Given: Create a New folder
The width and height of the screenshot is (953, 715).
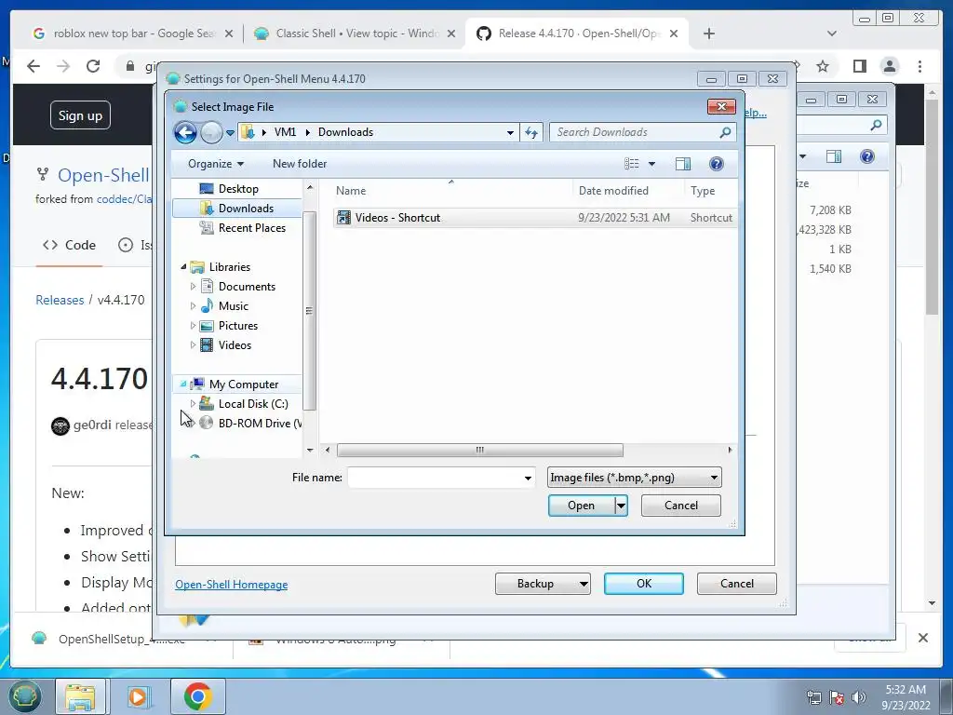Looking at the screenshot, I should (300, 164).
